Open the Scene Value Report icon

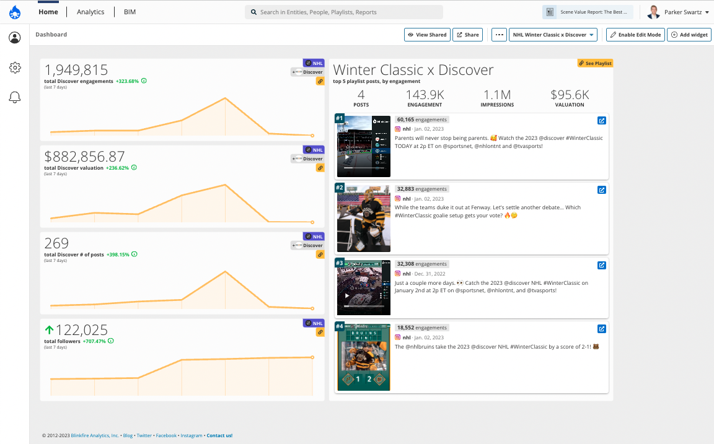click(x=550, y=12)
